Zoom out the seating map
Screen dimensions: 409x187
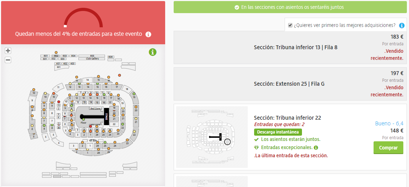8,60
